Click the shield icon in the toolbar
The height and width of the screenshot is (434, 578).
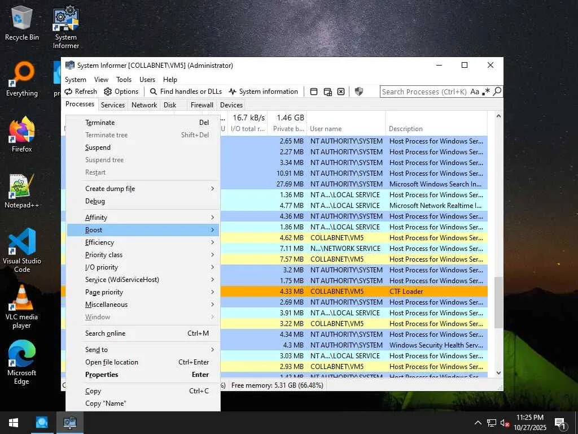pos(358,92)
